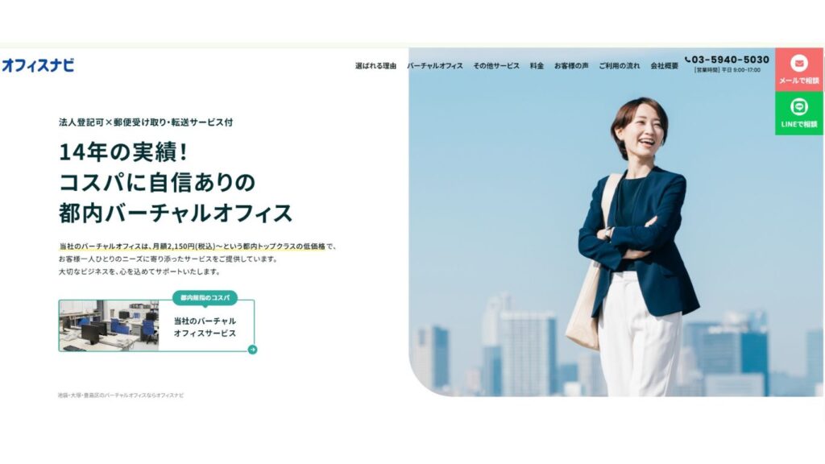
Task: Click メールで相談 red button
Action: click(798, 69)
